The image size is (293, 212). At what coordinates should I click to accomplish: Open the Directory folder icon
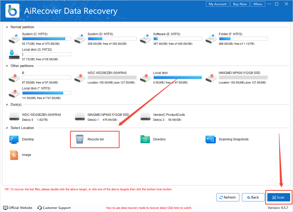[x=145, y=139]
